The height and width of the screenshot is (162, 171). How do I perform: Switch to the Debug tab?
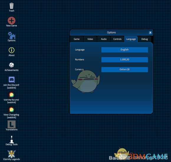tap(144, 39)
